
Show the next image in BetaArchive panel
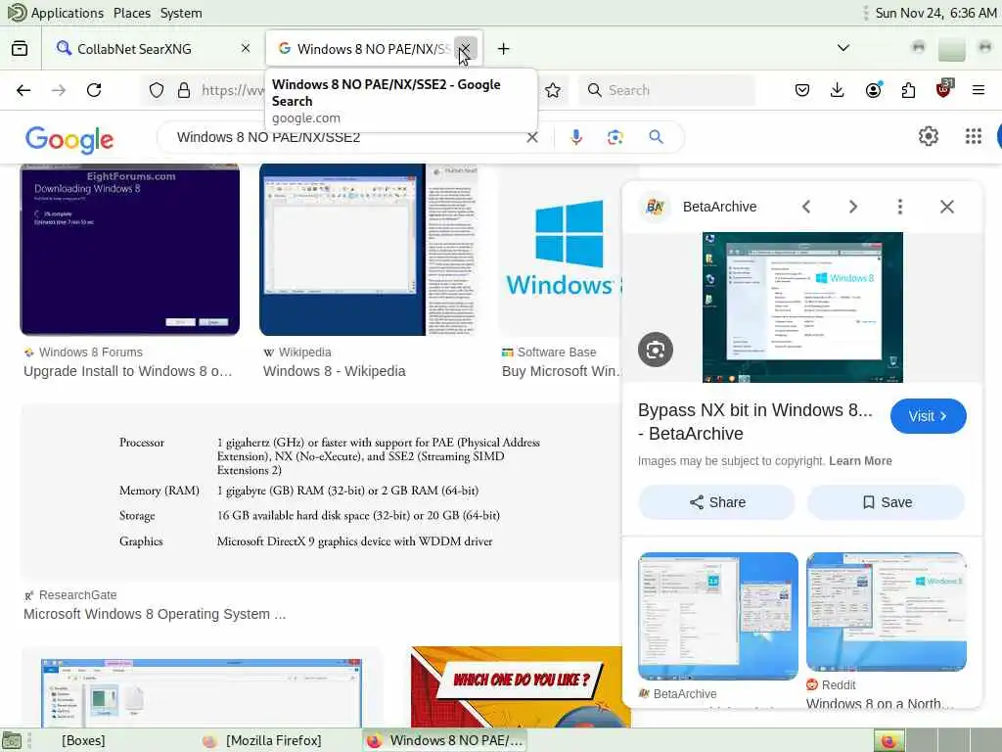click(x=852, y=207)
